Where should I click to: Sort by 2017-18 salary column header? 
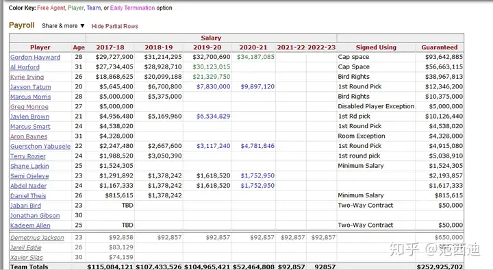[x=110, y=47]
